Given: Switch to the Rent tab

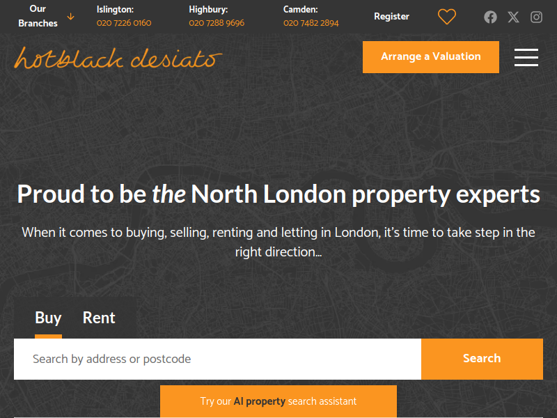Looking at the screenshot, I should [x=99, y=318].
